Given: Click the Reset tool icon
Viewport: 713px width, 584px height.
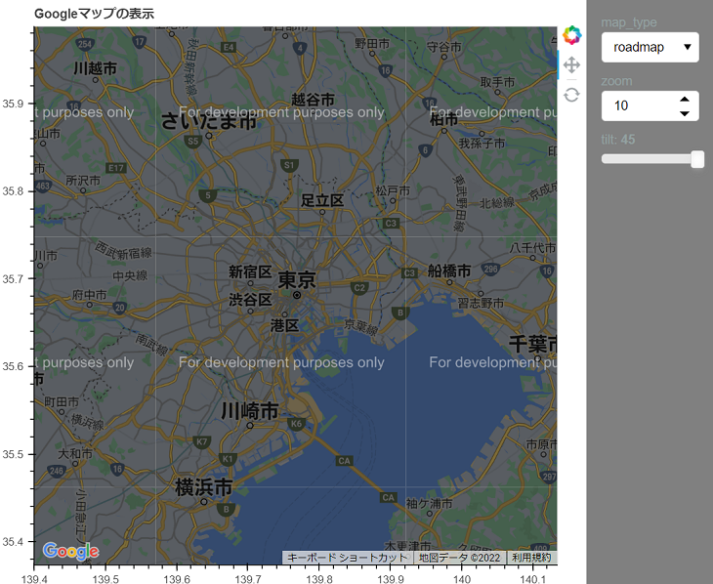Looking at the screenshot, I should pos(571,95).
